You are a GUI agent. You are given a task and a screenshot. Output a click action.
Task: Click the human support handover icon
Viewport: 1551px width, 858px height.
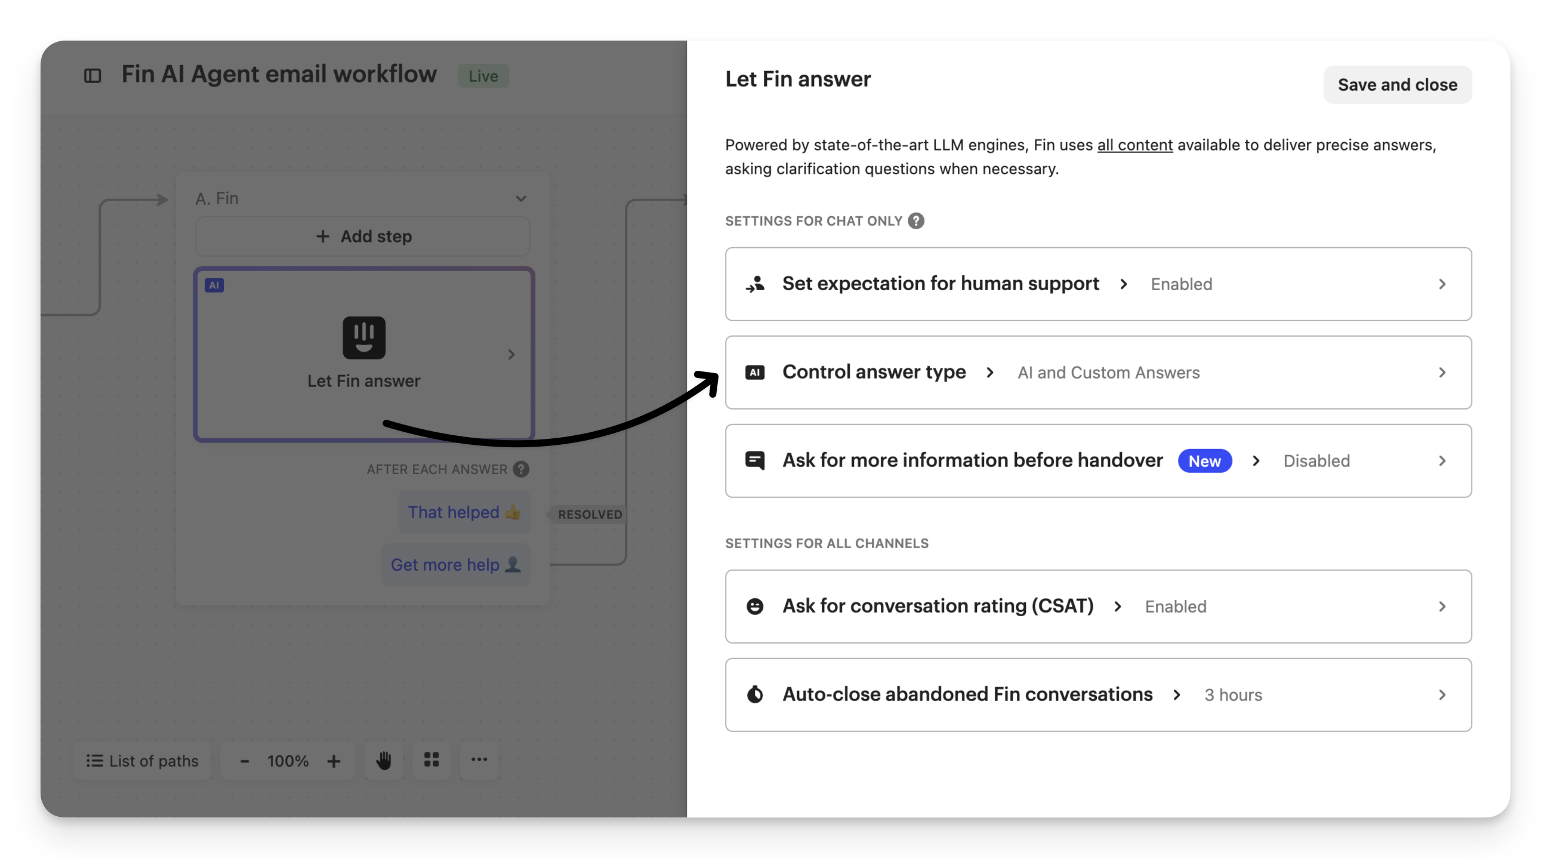(755, 284)
